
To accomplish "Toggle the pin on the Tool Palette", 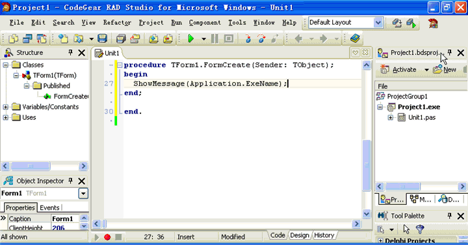I will click(450, 216).
